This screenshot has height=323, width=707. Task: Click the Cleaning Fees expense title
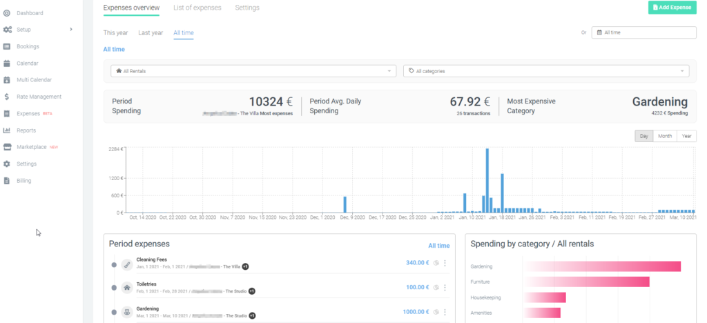tap(151, 260)
